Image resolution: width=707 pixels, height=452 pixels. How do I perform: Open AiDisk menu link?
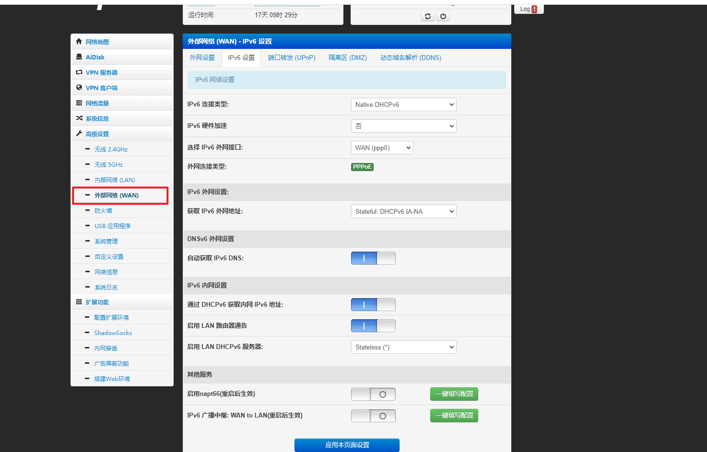point(95,57)
